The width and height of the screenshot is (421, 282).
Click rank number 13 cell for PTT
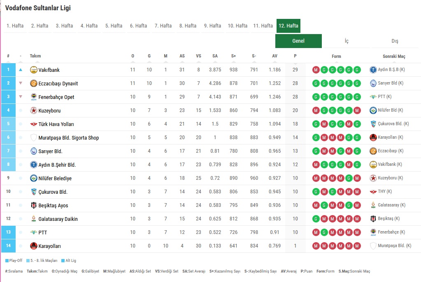(8, 232)
